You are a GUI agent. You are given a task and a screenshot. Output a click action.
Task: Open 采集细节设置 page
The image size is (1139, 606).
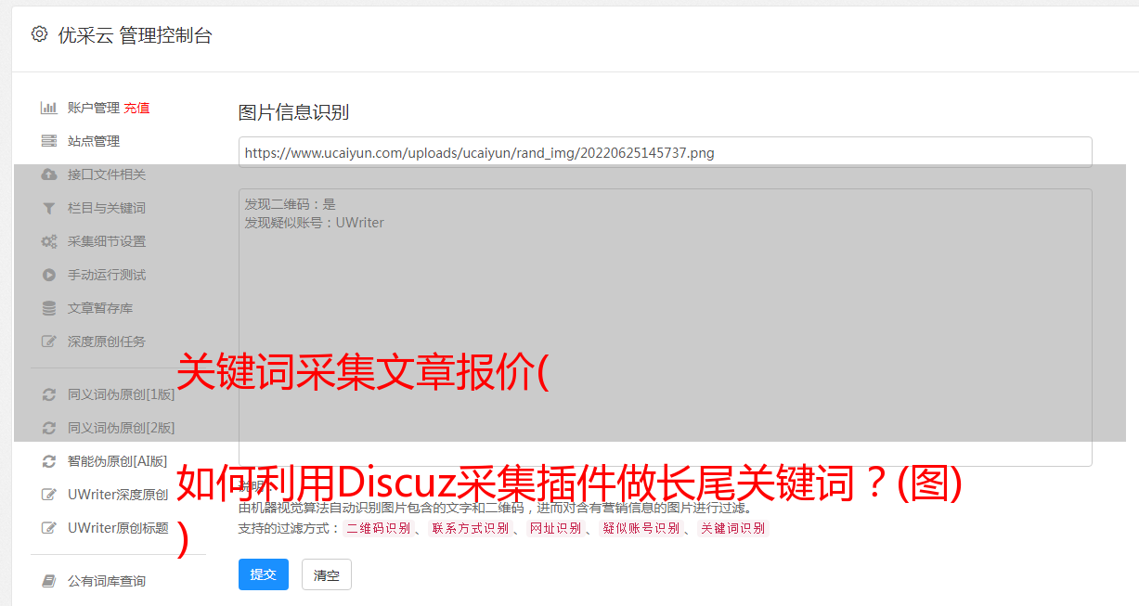coord(107,241)
